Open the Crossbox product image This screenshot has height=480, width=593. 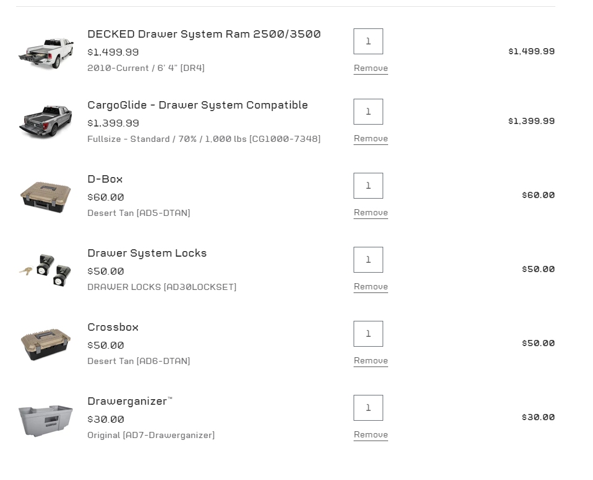pyautogui.click(x=46, y=344)
